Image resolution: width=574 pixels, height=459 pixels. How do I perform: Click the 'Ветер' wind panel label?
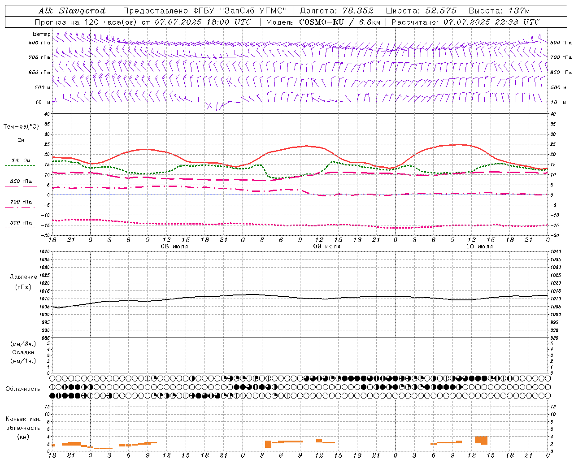coord(42,34)
